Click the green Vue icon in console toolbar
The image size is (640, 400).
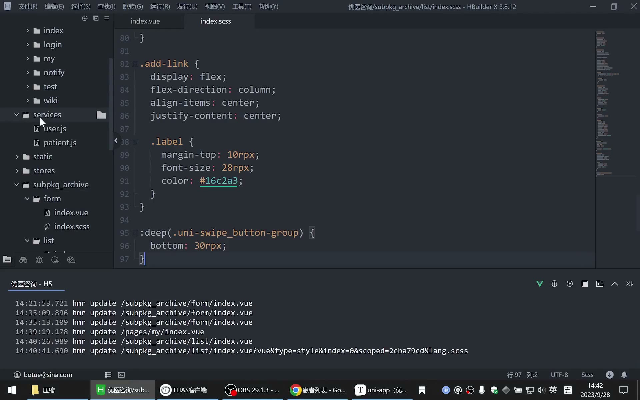(540, 284)
